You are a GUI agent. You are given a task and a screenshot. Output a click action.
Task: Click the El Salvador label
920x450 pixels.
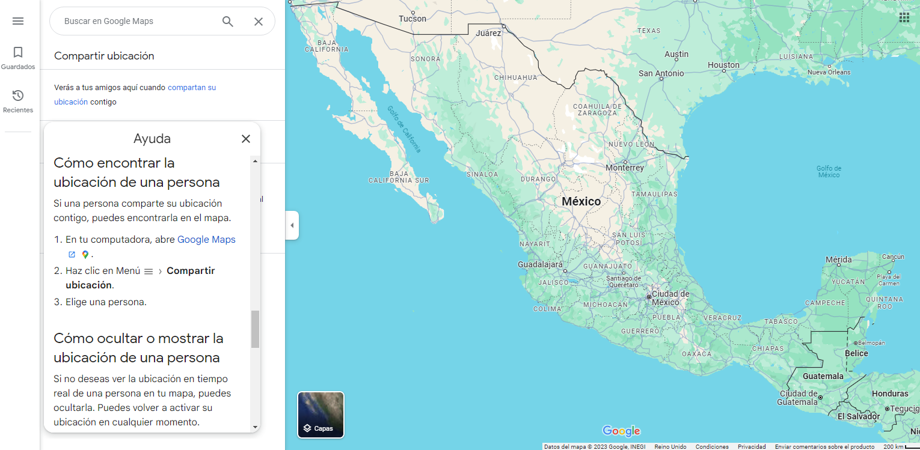pos(859,416)
